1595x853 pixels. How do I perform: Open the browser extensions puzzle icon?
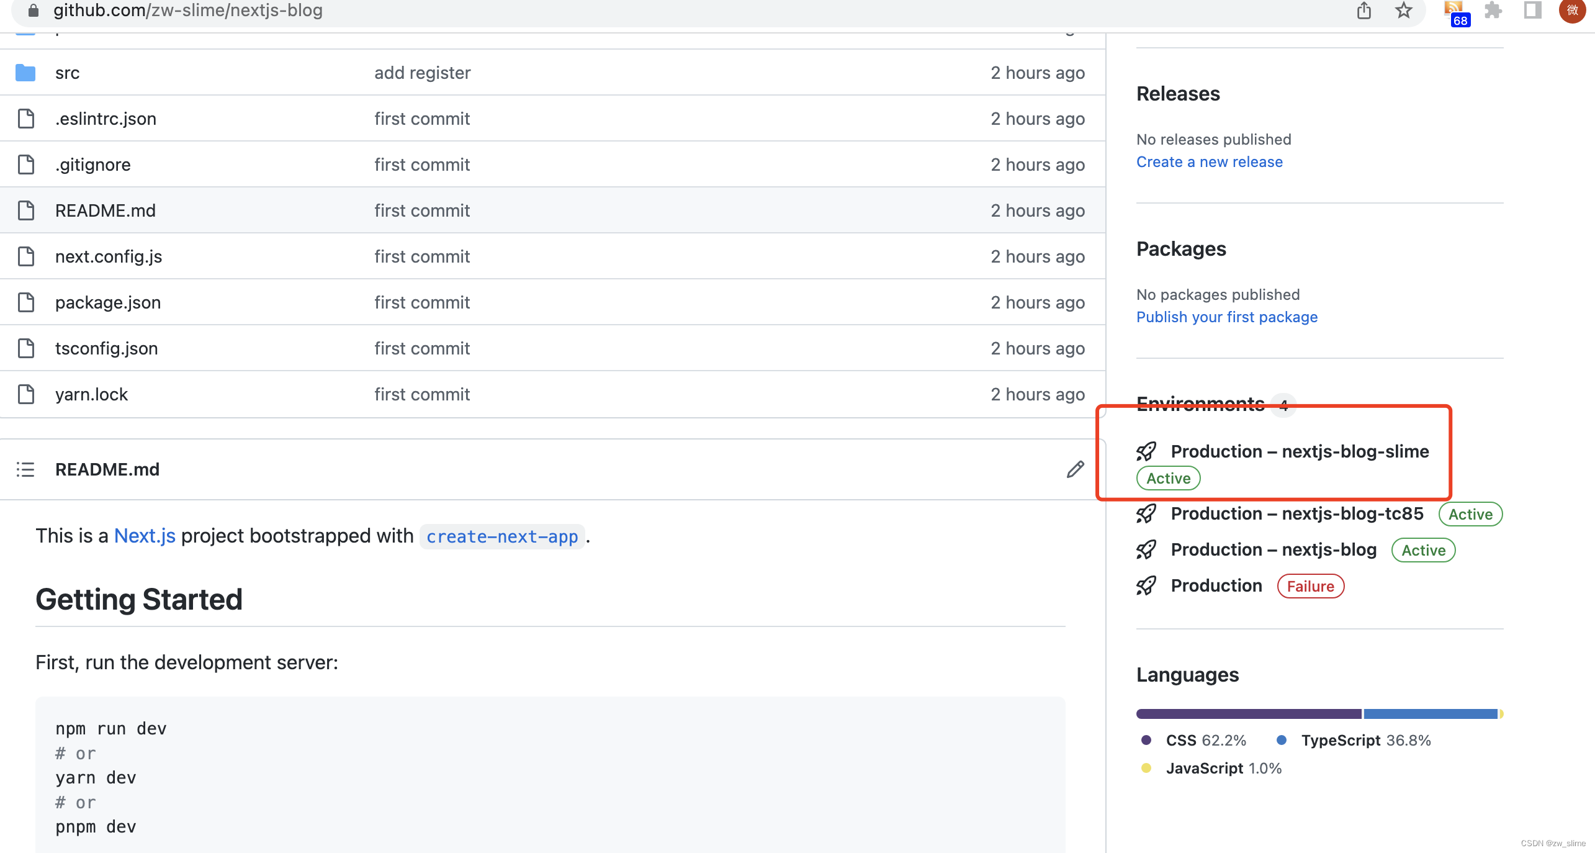click(1493, 10)
